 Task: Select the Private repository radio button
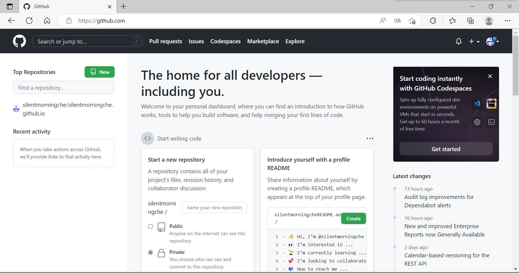(151, 252)
